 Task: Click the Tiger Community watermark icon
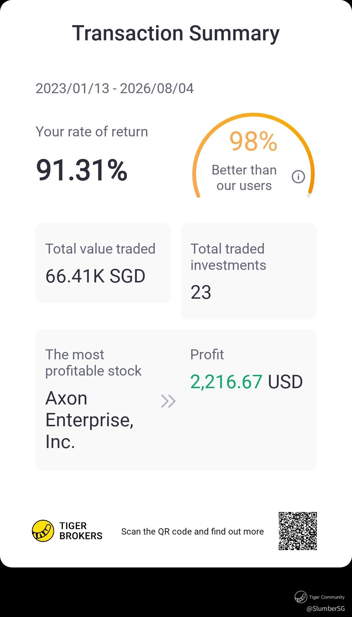click(301, 597)
